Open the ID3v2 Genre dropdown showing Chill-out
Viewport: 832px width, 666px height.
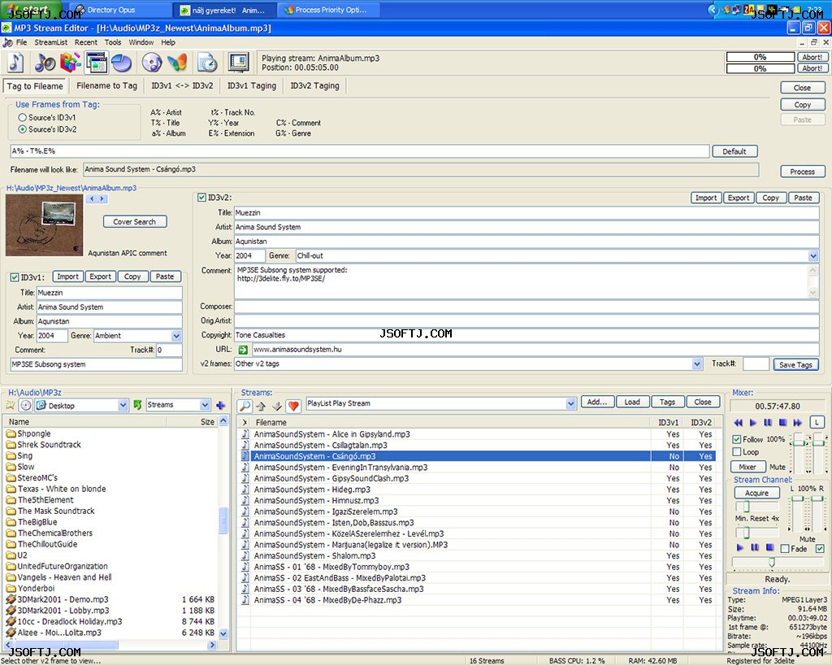813,256
